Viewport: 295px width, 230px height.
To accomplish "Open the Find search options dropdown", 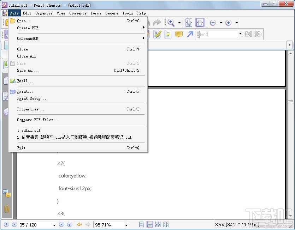I will [x=240, y=34].
